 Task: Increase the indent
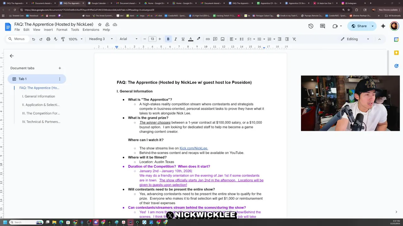(x=287, y=39)
